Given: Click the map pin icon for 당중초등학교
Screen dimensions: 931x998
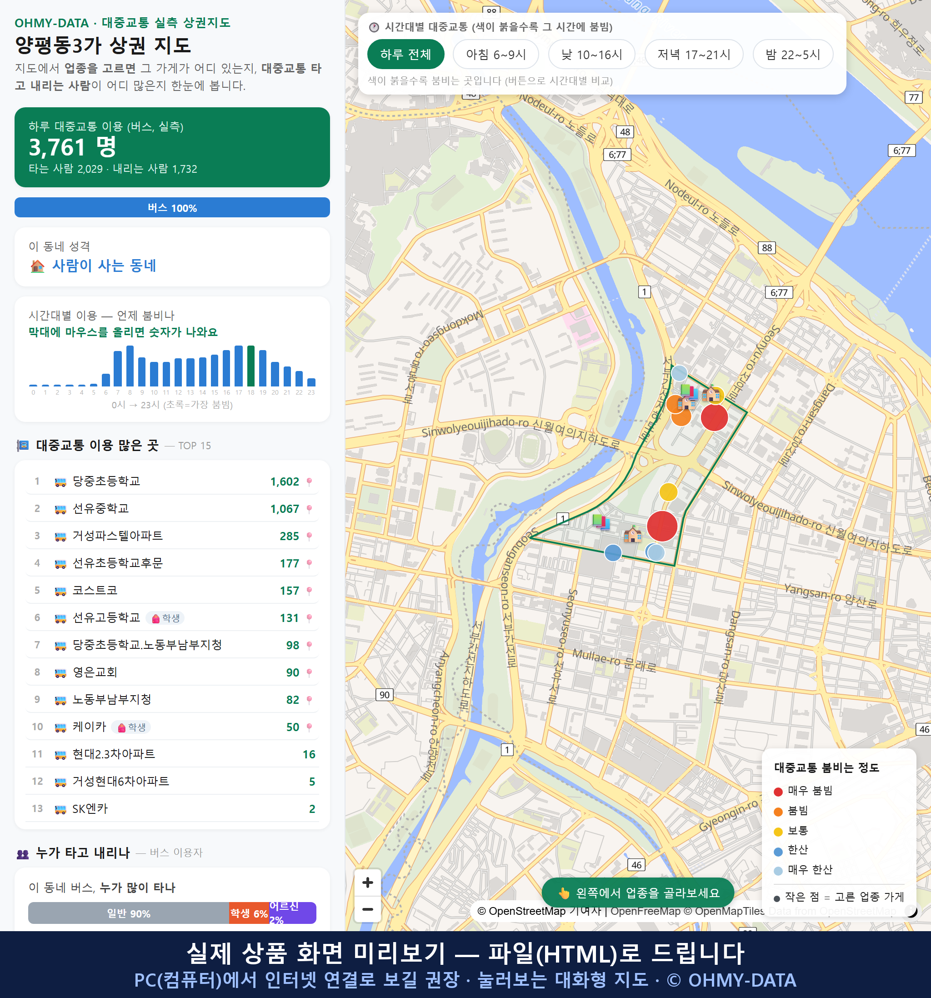Looking at the screenshot, I should (x=309, y=482).
